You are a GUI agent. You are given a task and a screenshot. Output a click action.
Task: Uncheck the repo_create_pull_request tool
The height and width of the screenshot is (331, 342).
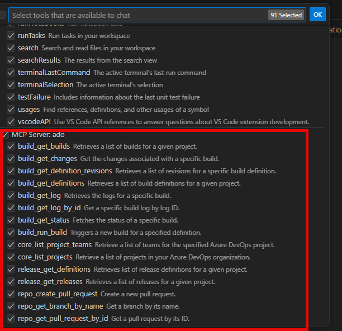(x=11, y=294)
